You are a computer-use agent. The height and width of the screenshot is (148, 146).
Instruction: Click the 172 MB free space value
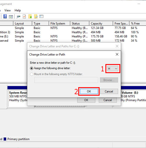pyautogui.click(x=119, y=41)
